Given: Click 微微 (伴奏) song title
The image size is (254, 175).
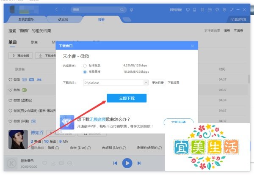Looking at the screenshot, I should 21,121.
